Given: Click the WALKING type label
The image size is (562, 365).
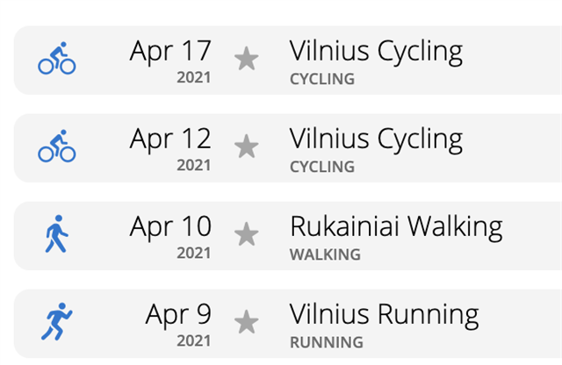Looking at the screenshot, I should click(325, 254).
